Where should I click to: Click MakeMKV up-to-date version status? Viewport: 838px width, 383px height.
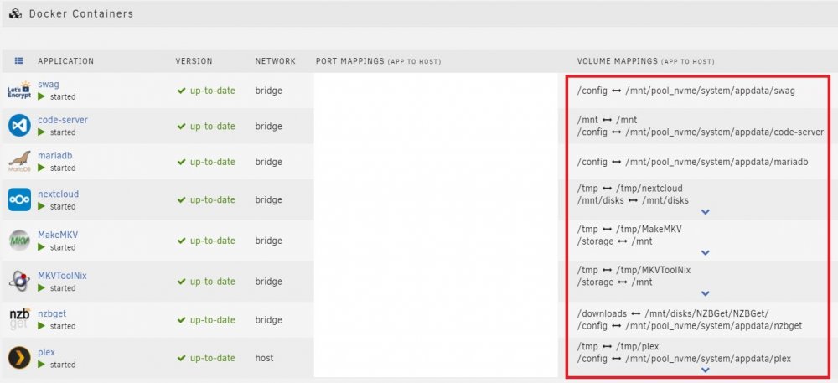tap(206, 241)
